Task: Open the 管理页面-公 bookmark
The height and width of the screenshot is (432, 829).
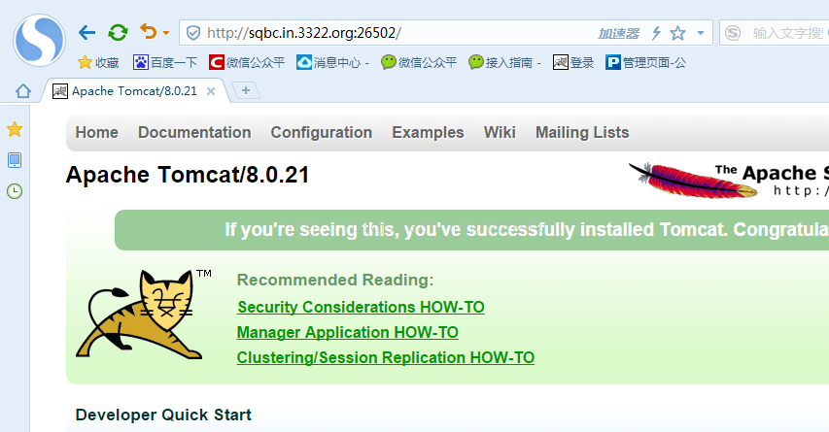Action: click(645, 62)
